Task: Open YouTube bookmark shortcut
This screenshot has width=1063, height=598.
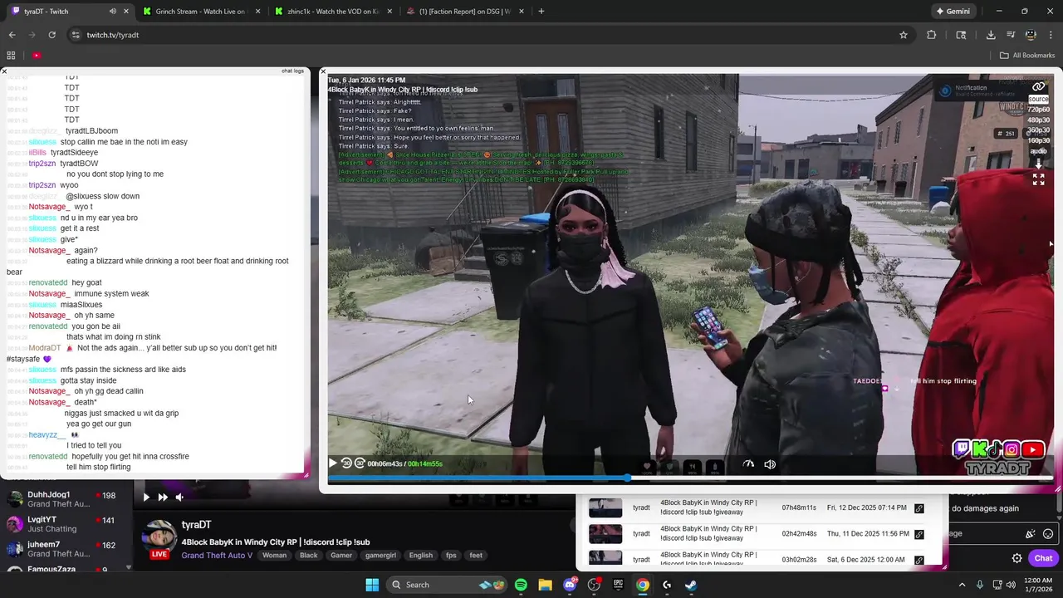Action: pyautogui.click(x=37, y=56)
